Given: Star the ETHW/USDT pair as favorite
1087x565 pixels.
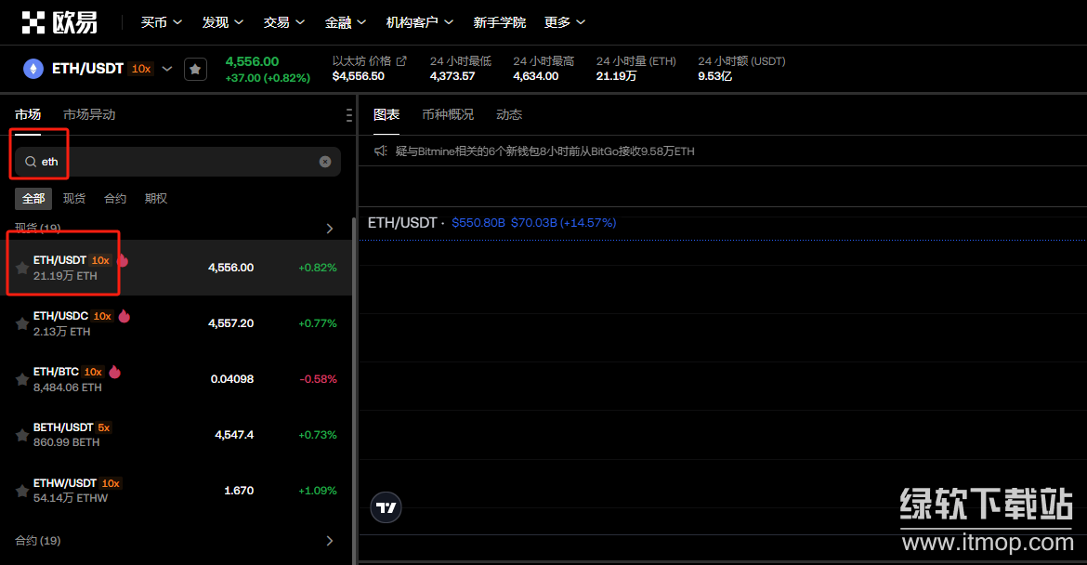Looking at the screenshot, I should 21,491.
